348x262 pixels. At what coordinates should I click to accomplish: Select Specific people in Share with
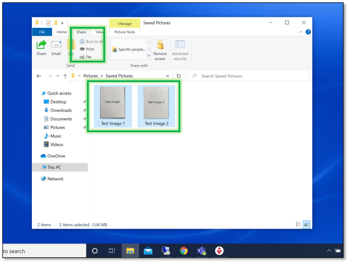pos(129,49)
